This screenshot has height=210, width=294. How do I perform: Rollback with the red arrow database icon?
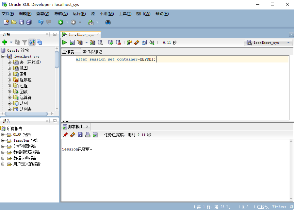pos(119,43)
